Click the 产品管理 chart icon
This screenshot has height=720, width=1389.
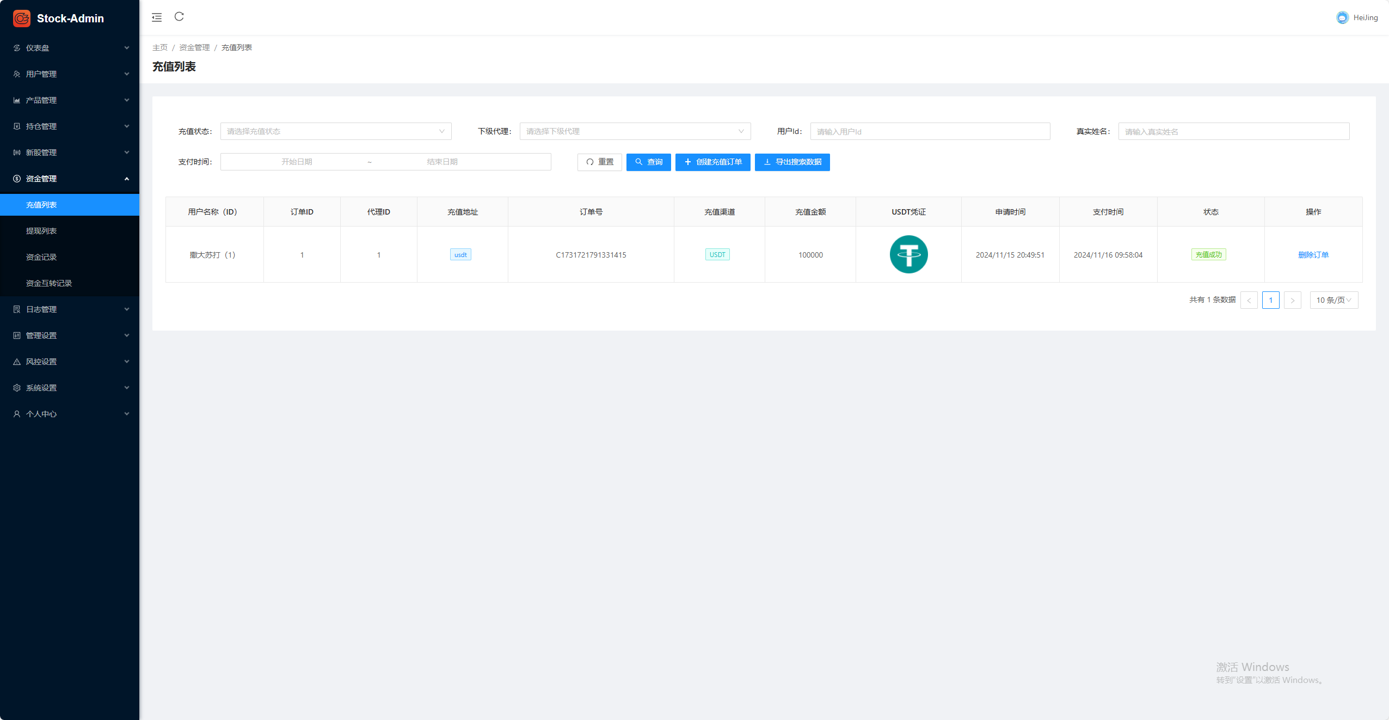pos(17,100)
